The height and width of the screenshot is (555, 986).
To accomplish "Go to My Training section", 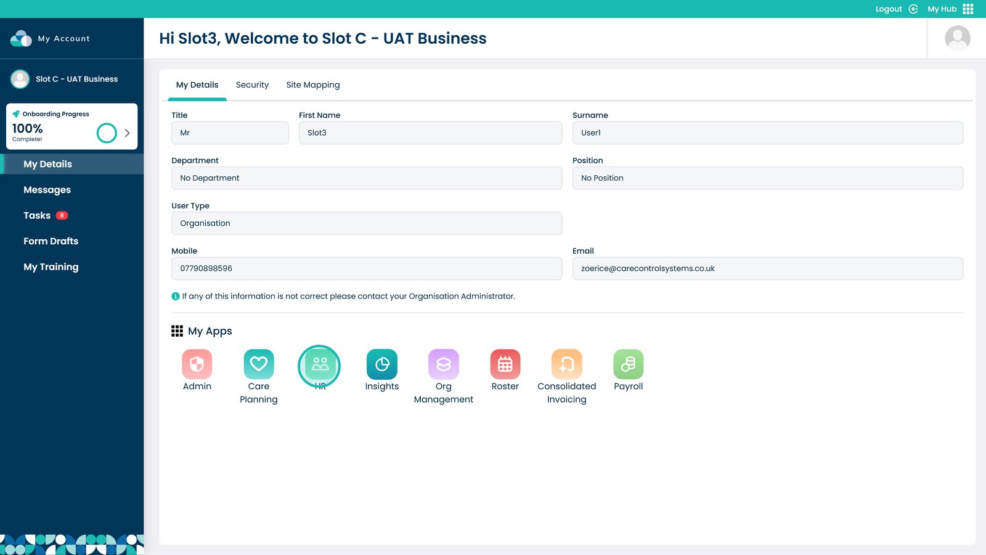I will click(51, 267).
